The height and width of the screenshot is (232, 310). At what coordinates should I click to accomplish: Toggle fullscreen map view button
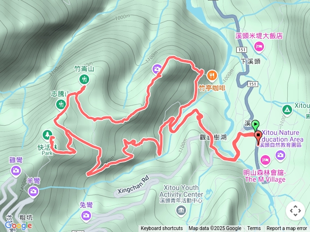(295, 211)
